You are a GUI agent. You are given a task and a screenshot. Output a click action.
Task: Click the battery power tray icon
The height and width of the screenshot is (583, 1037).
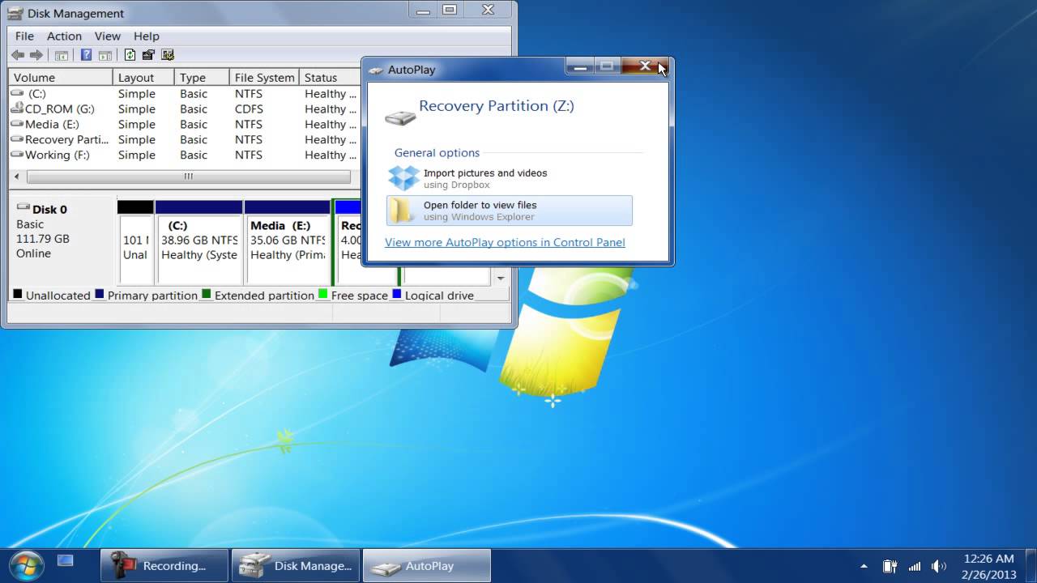890,566
